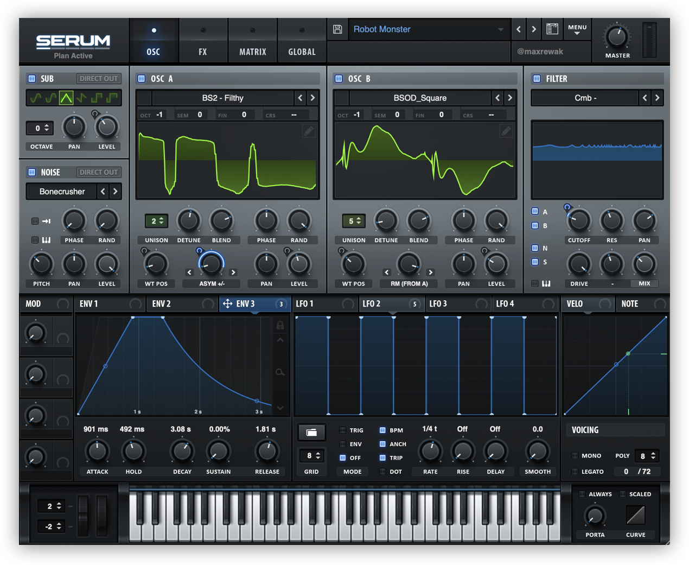
Task: Toggle NOISE DIRECT OUT button
Action: click(x=98, y=172)
